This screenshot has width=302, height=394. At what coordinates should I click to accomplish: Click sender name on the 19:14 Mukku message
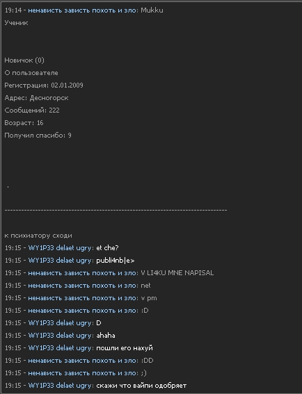click(x=83, y=10)
